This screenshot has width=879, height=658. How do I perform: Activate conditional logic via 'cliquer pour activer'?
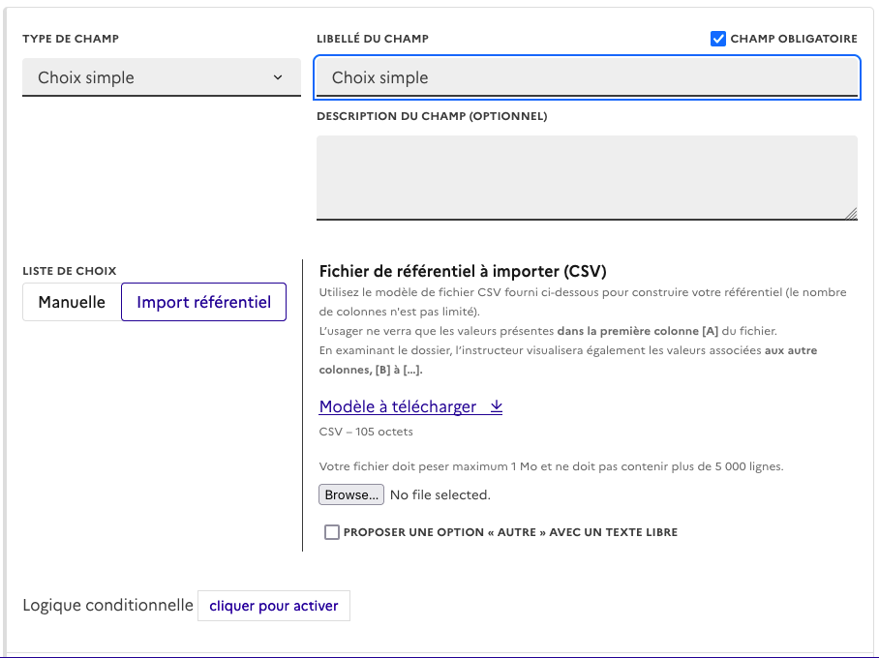pyautogui.click(x=274, y=606)
